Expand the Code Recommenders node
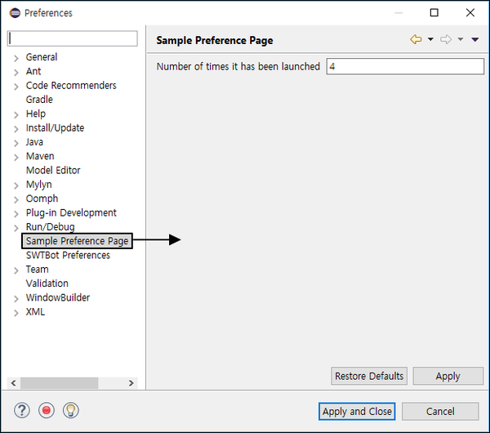The width and height of the screenshot is (490, 433). click(x=16, y=87)
